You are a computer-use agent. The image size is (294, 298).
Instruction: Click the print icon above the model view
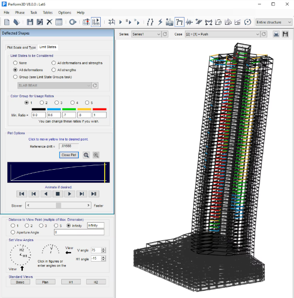tap(276, 35)
